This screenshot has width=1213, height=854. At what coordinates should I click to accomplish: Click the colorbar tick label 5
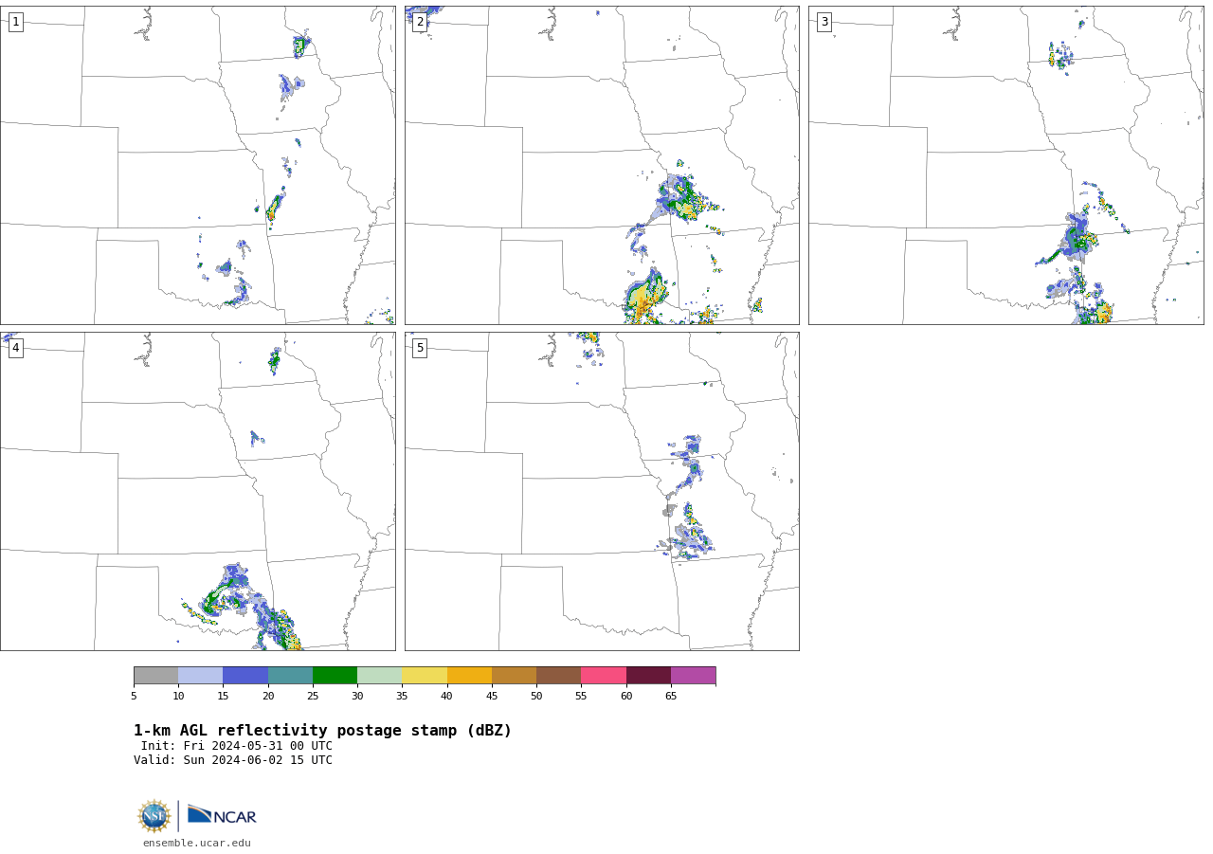point(134,697)
